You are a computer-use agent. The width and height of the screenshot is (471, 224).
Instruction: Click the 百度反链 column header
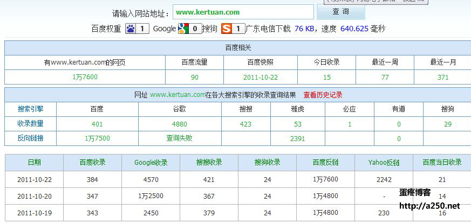326,162
